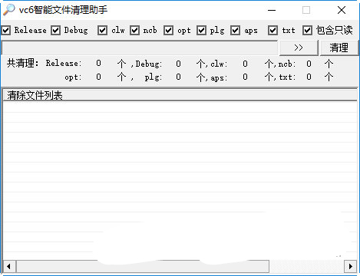Click the horizontal scrollbar right arrow
360x276 pixels.
tap(350, 266)
